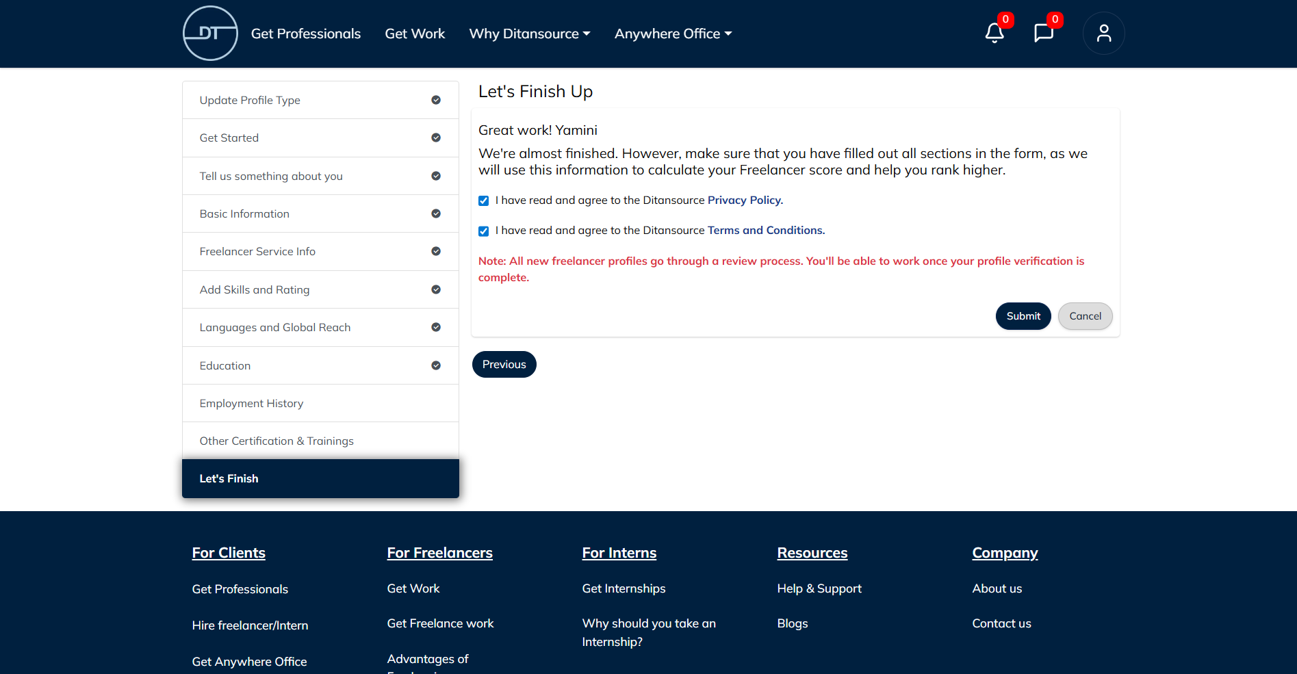
Task: Click the Ditansource DT logo
Action: point(210,34)
